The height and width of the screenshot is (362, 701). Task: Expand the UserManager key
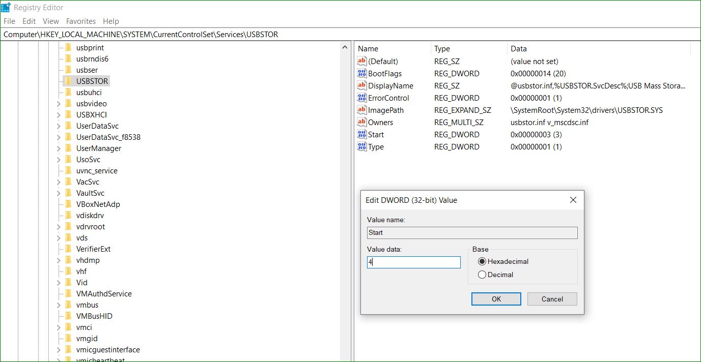point(59,148)
